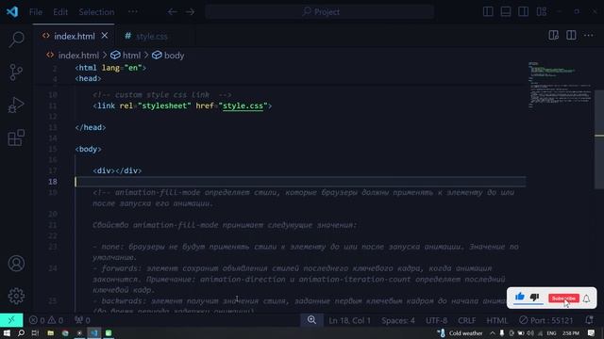Click the thumbs down dislike icon
This screenshot has width=604, height=339.
(535, 298)
